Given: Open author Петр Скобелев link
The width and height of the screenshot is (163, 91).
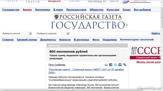Looking at the screenshot, I should (x=57, y=65).
